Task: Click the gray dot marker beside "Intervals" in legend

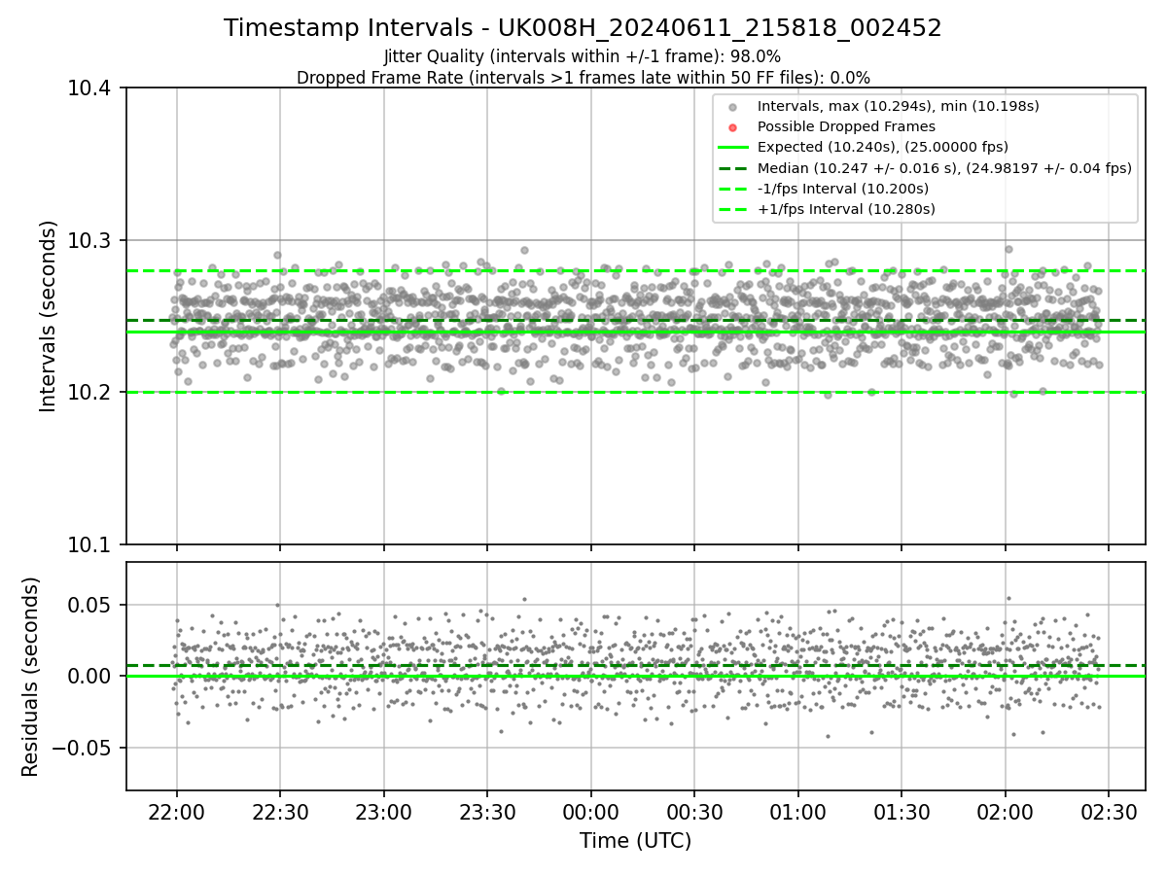Action: click(x=732, y=107)
